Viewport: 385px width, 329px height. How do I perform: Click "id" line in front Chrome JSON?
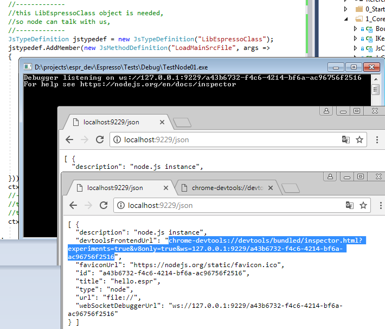pyautogui.click(x=163, y=273)
